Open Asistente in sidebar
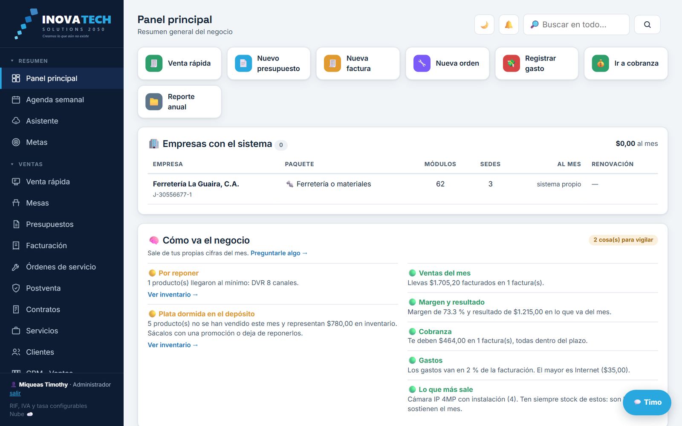 click(62, 121)
